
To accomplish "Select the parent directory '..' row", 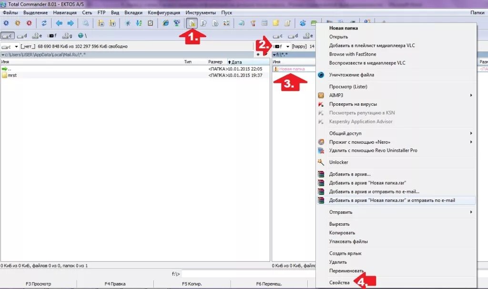I will coord(135,69).
